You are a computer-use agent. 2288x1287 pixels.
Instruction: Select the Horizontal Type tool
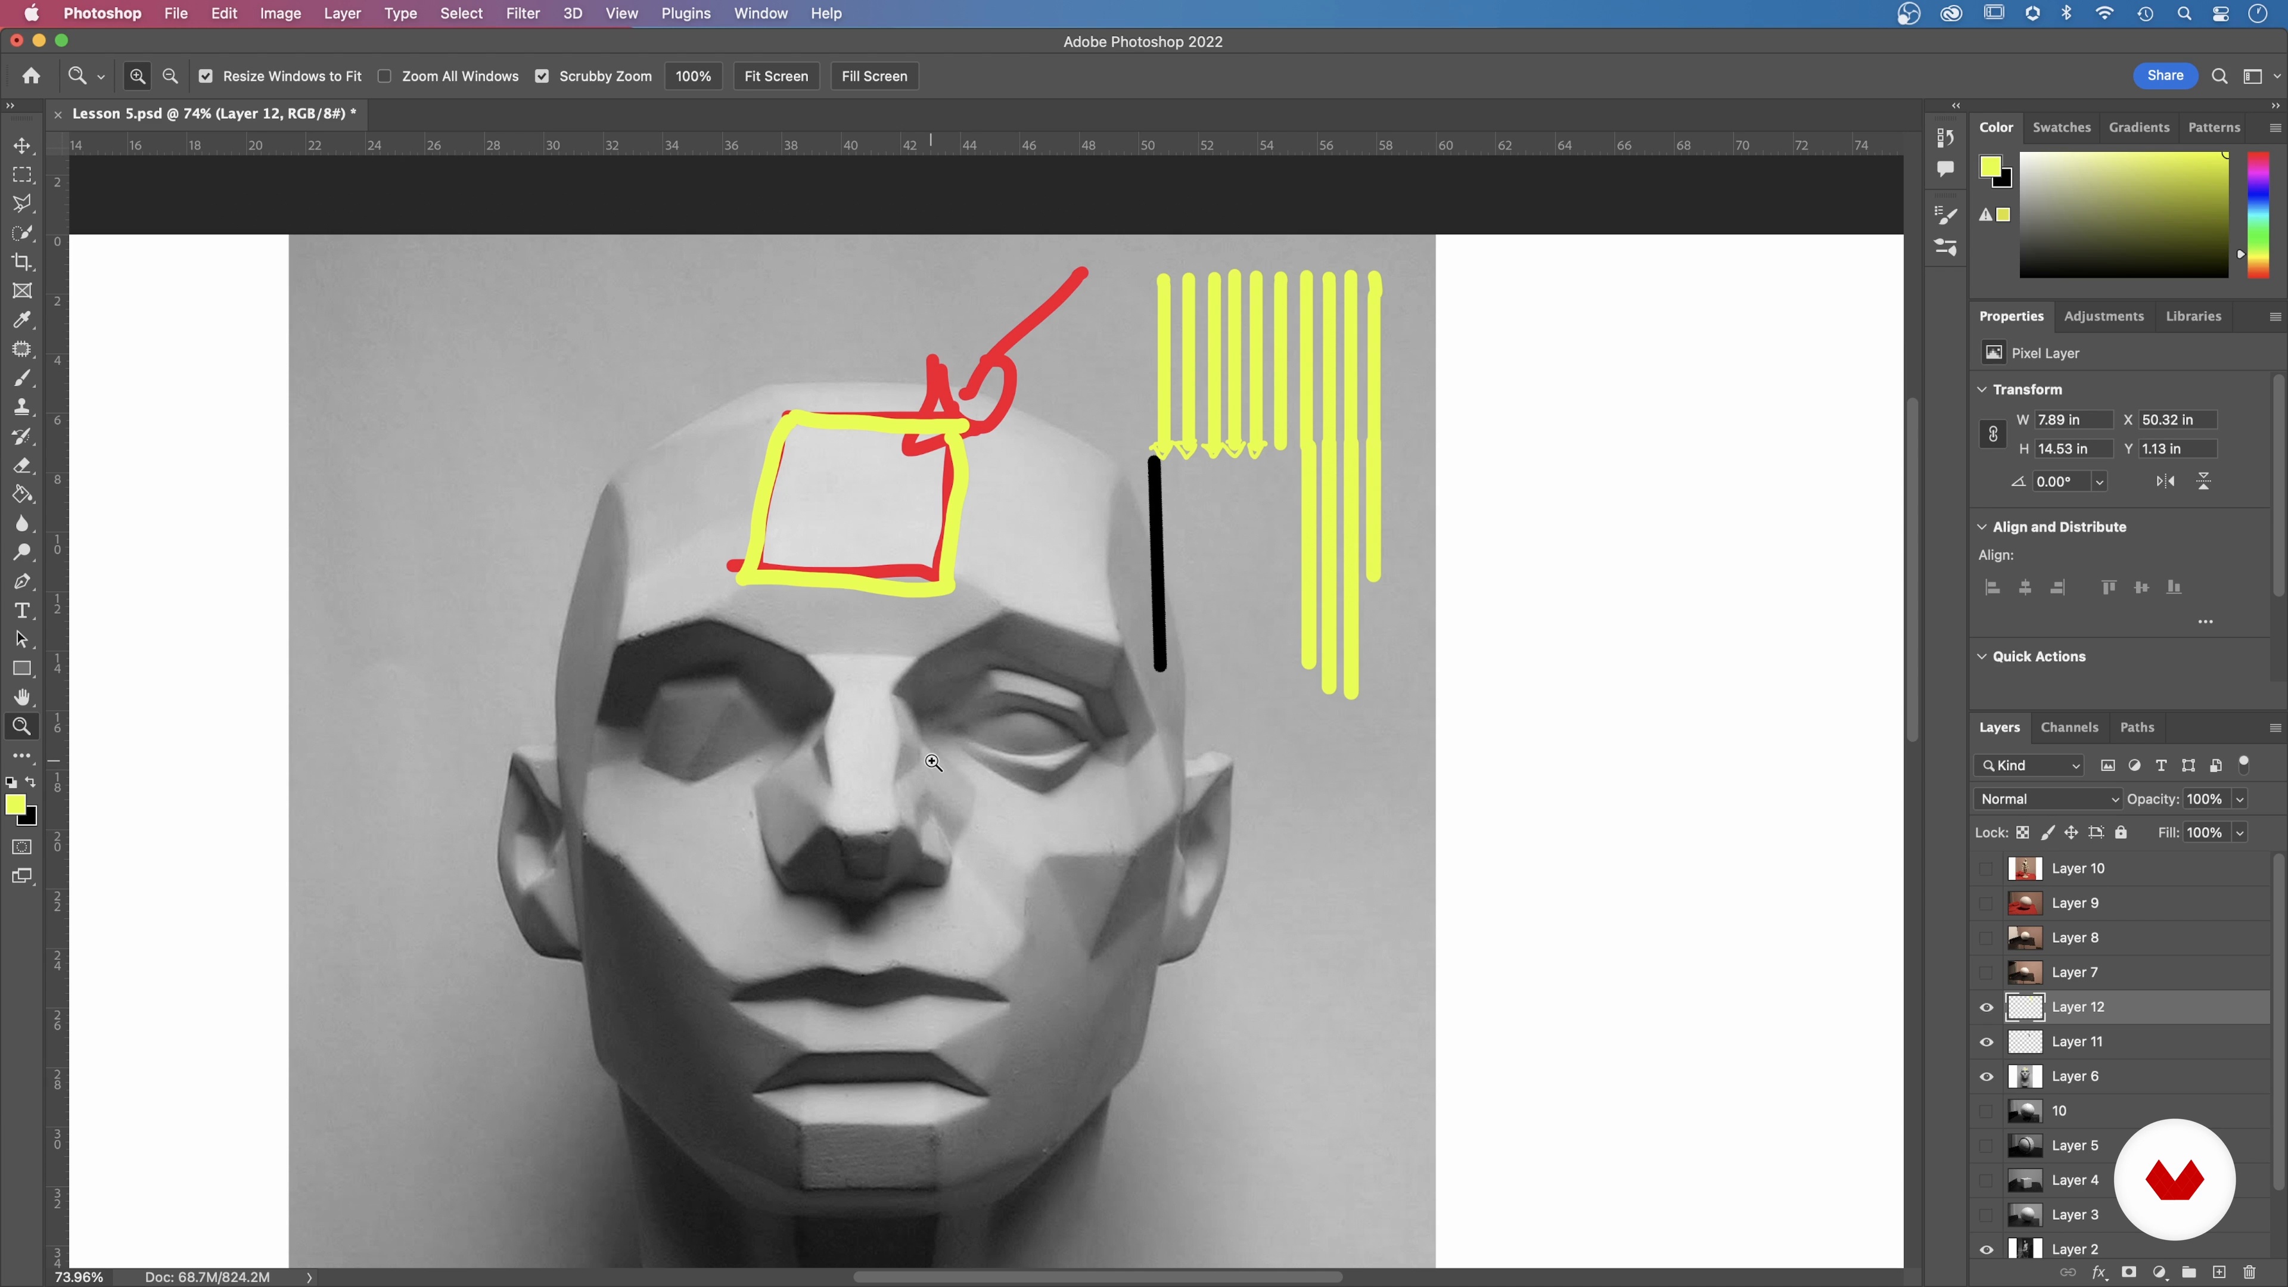pos(22,611)
